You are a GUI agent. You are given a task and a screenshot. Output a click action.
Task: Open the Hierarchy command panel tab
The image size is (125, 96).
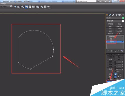coord(113,15)
